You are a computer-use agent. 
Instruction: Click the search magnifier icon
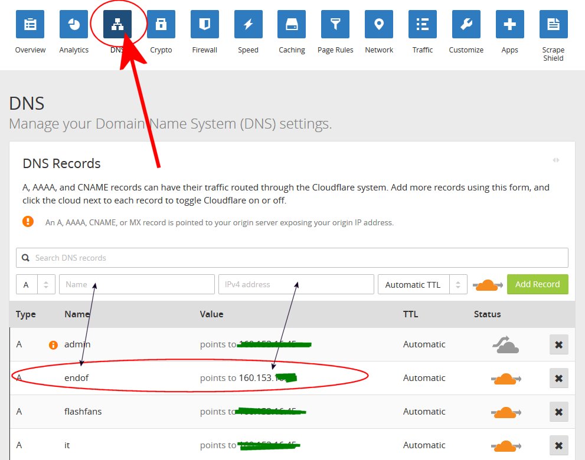(25, 258)
